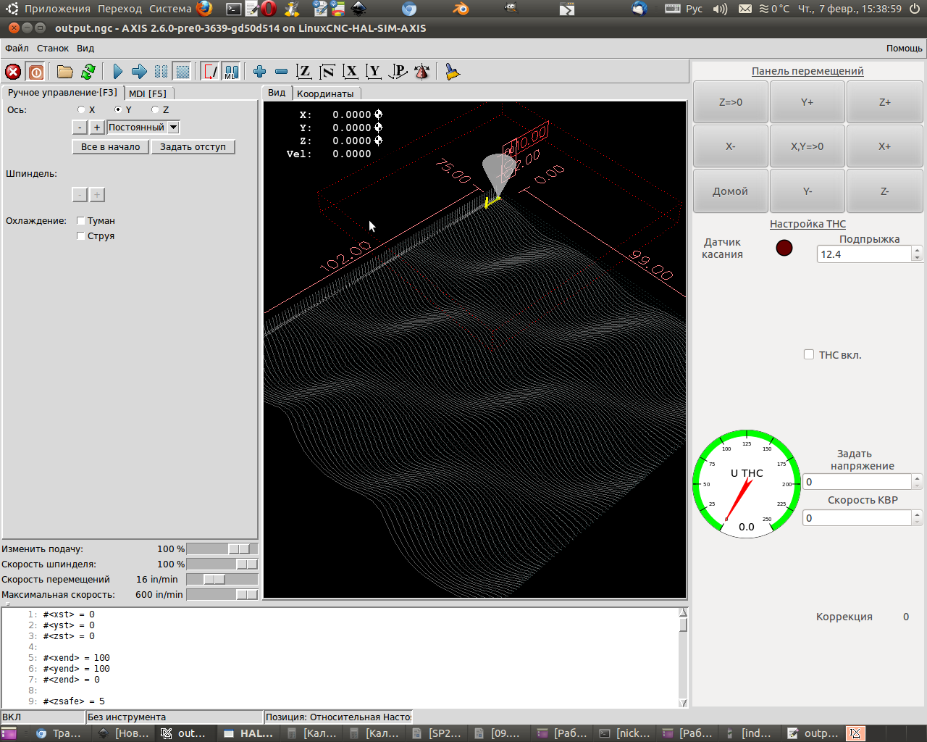Increase the Подпрыжка spinbox value

pos(917,251)
